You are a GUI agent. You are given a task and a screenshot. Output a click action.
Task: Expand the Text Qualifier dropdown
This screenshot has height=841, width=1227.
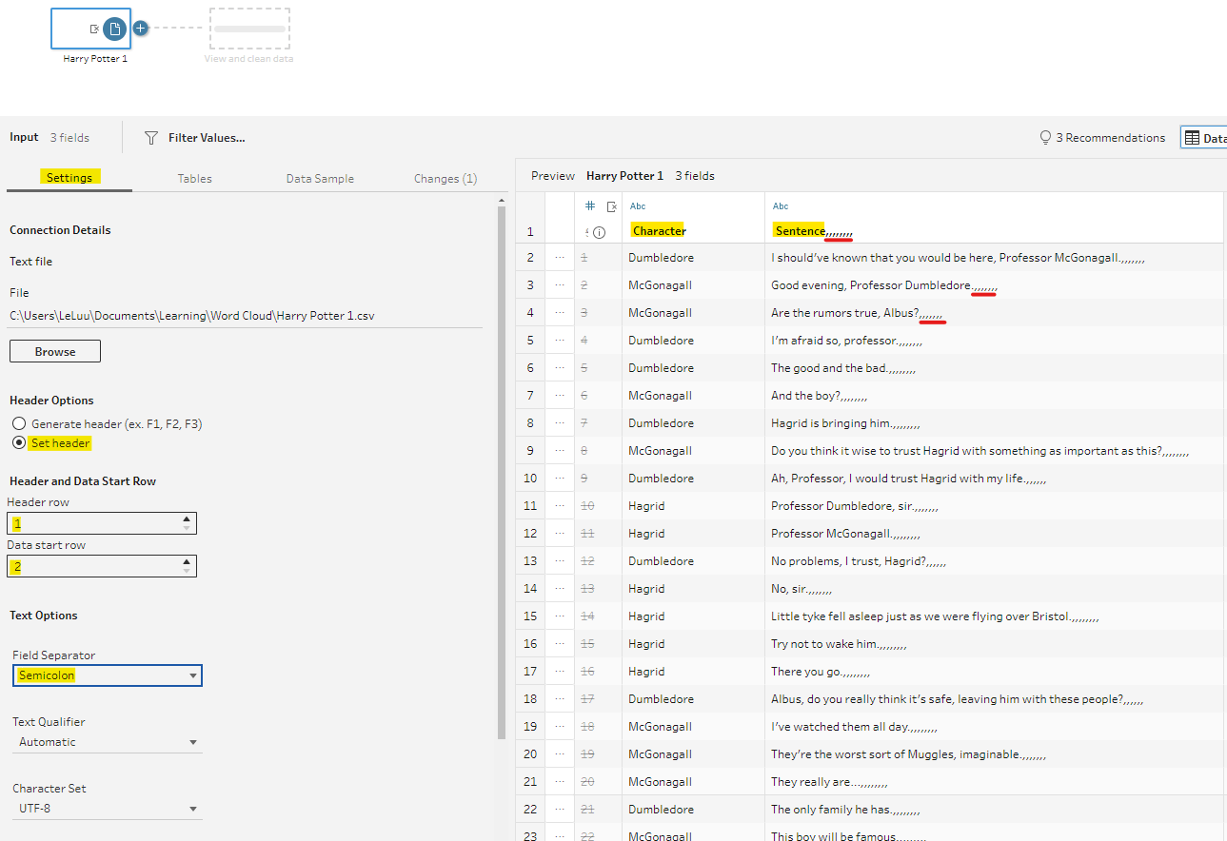coord(107,742)
